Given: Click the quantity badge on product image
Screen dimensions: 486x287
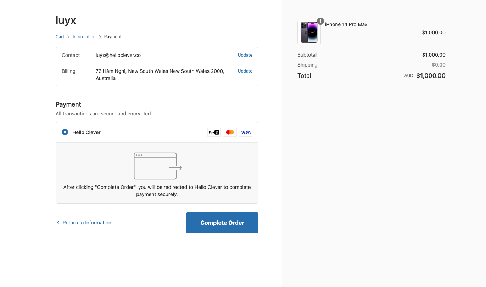Looking at the screenshot, I should (x=320, y=21).
